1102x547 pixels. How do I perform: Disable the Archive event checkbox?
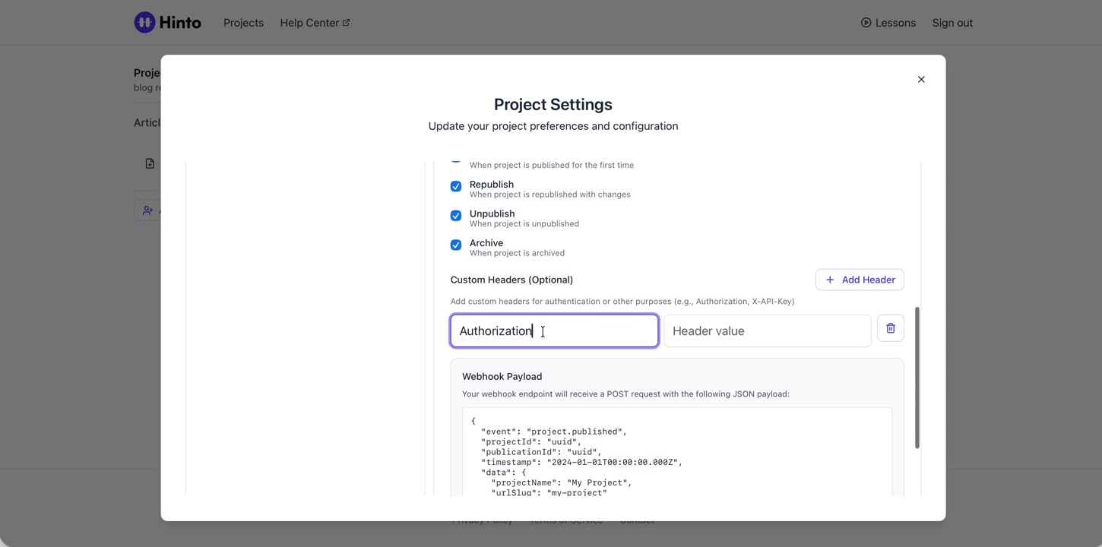(456, 245)
